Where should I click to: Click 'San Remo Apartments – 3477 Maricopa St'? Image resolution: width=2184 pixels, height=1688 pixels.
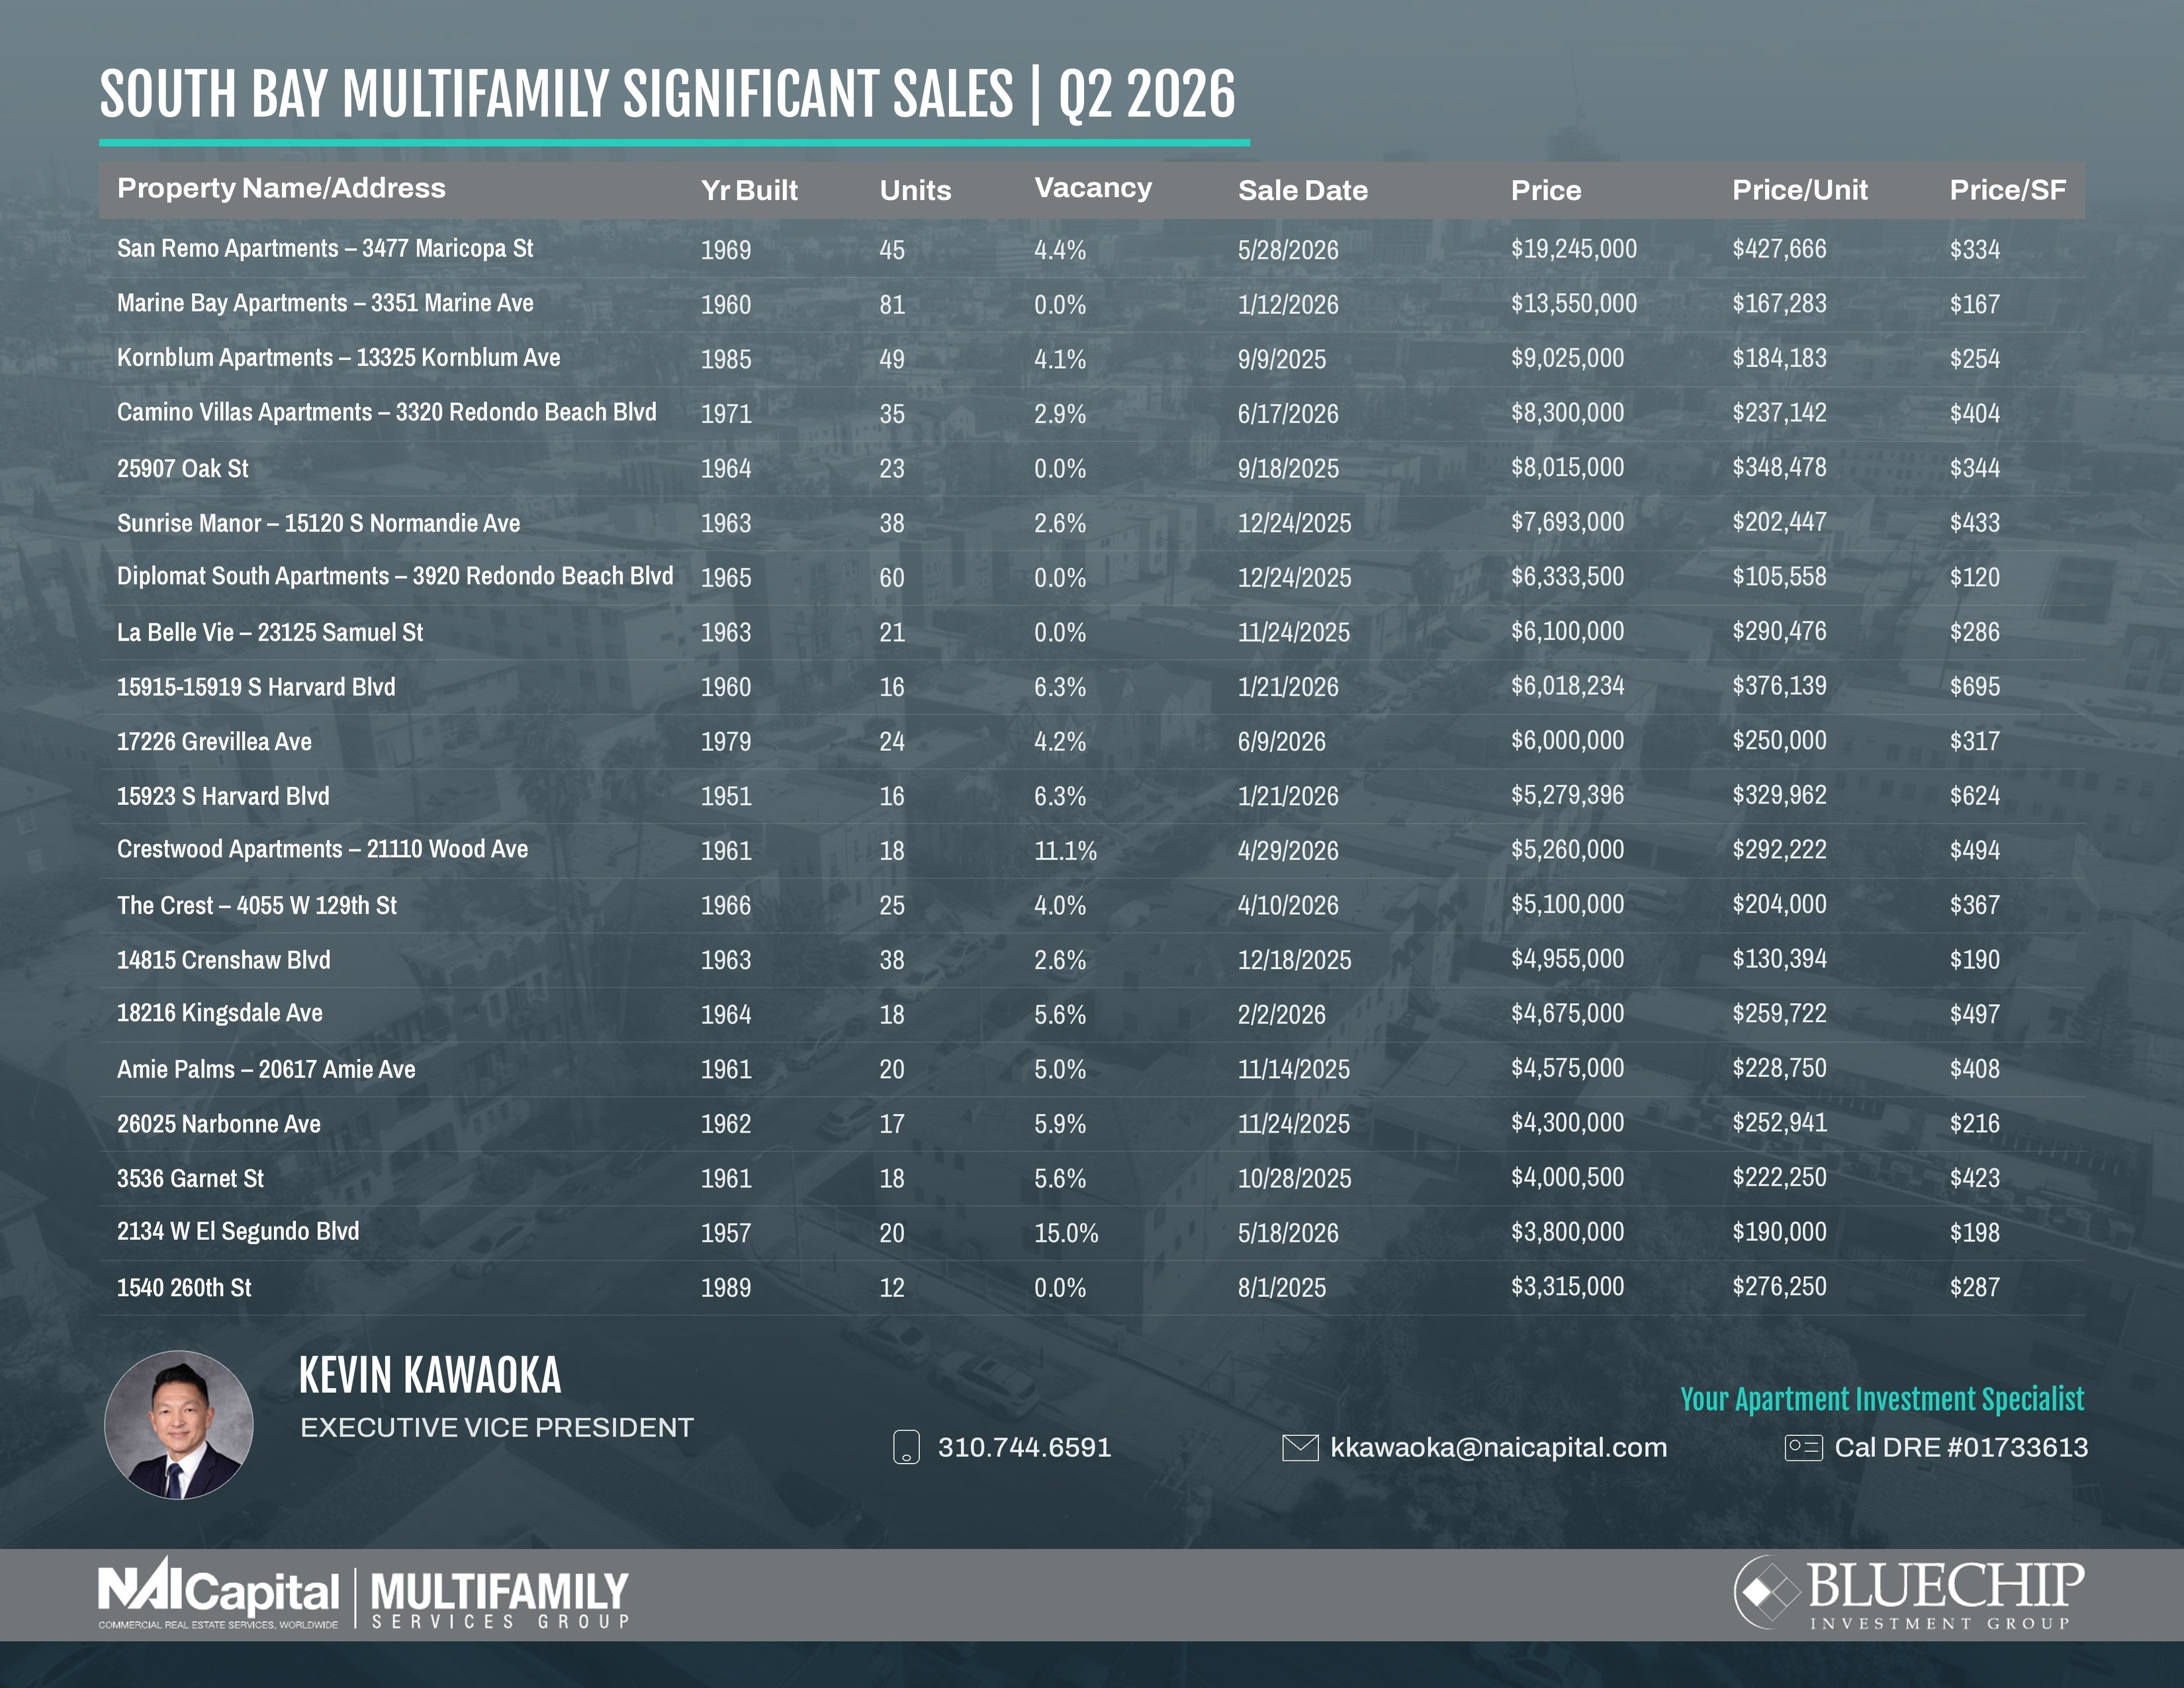pyautogui.click(x=325, y=248)
